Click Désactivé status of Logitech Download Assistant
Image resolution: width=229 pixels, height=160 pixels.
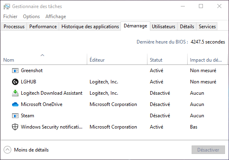pos(160,93)
